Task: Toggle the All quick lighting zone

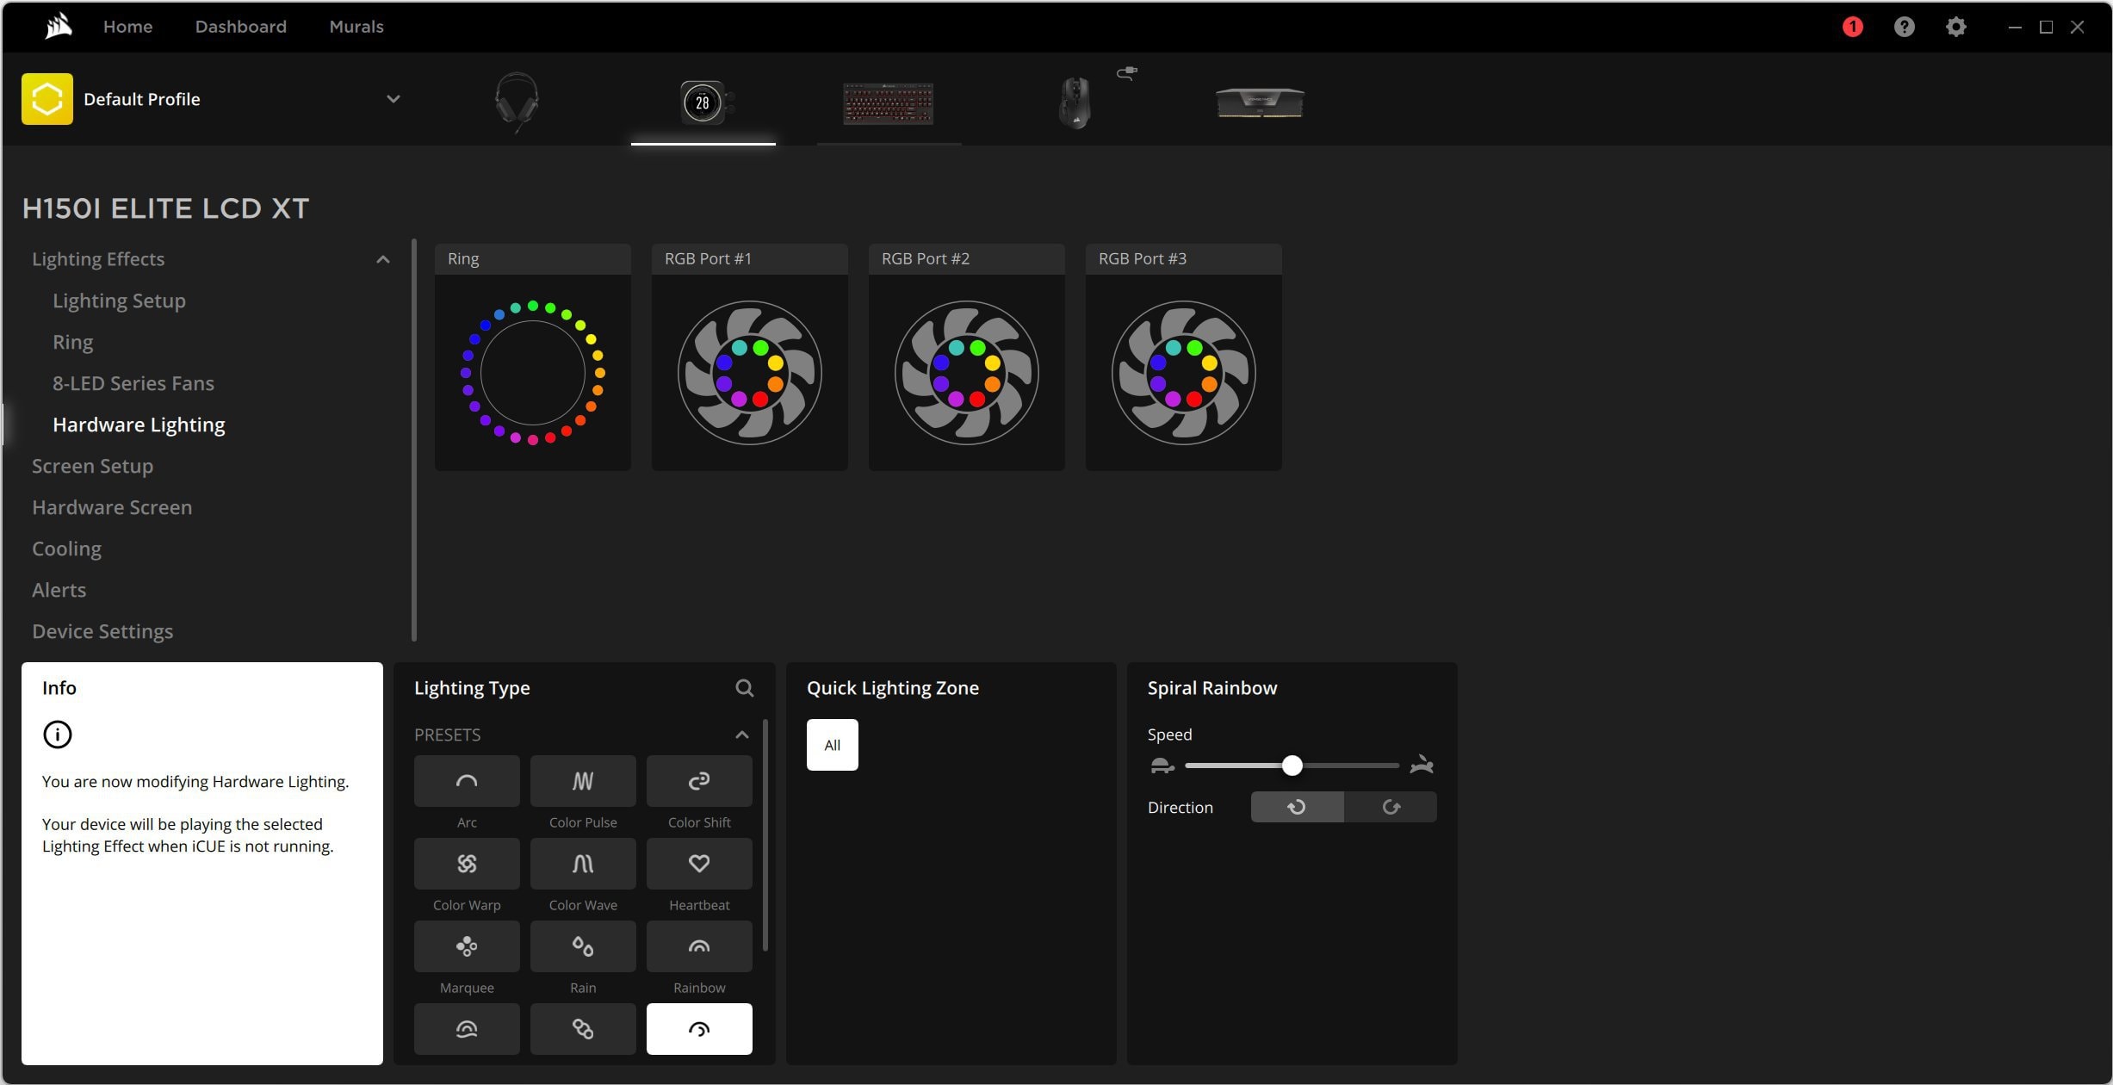Action: (832, 745)
